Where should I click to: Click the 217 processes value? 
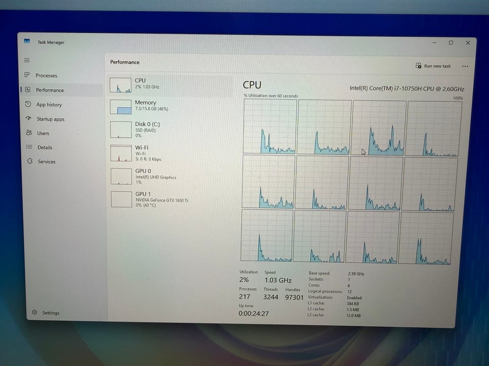(x=244, y=296)
